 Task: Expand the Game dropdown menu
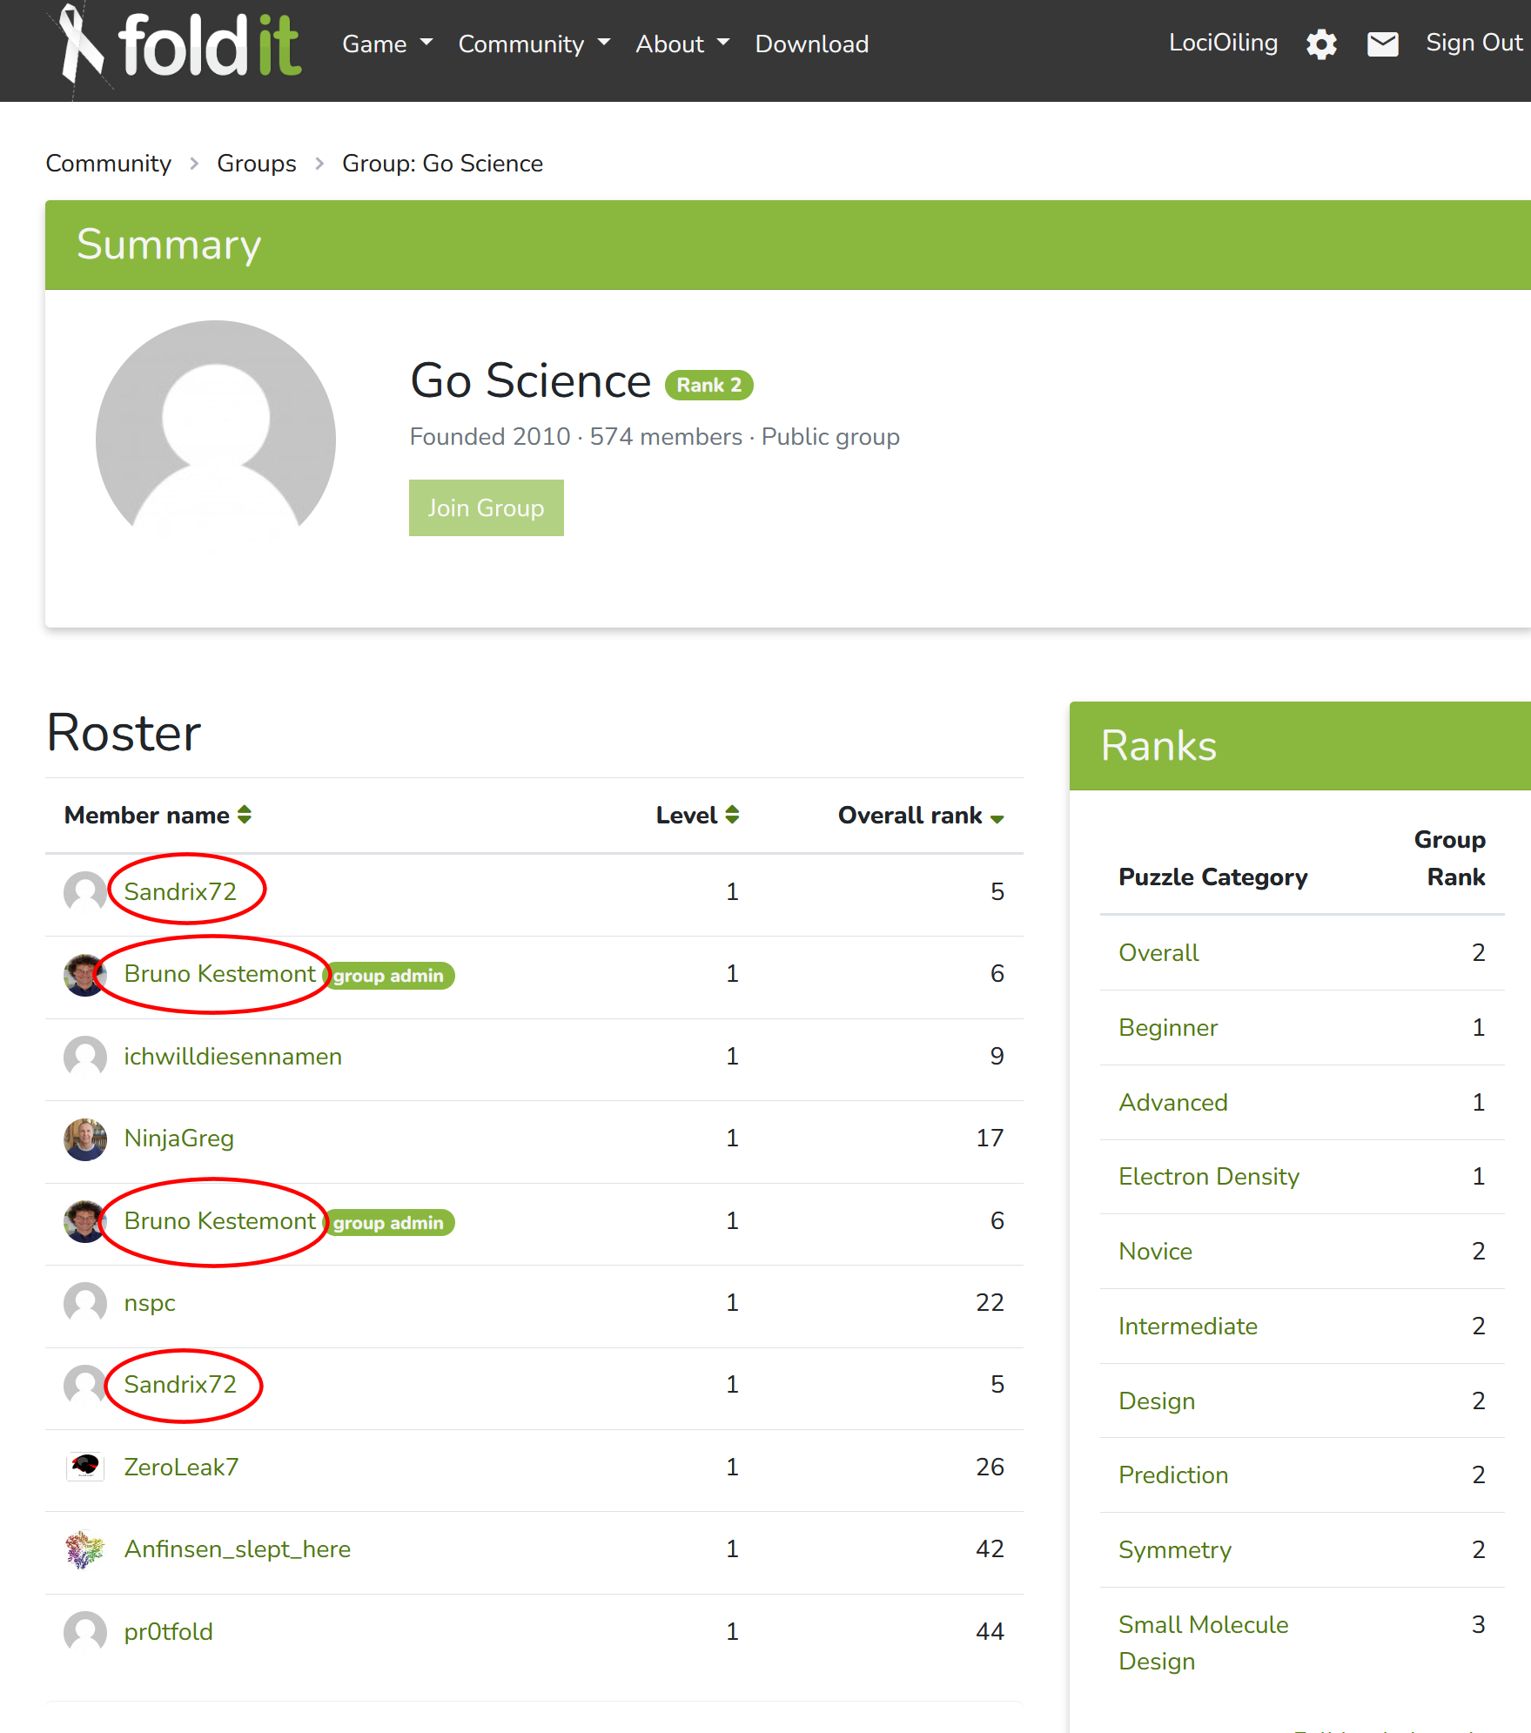[x=386, y=44]
